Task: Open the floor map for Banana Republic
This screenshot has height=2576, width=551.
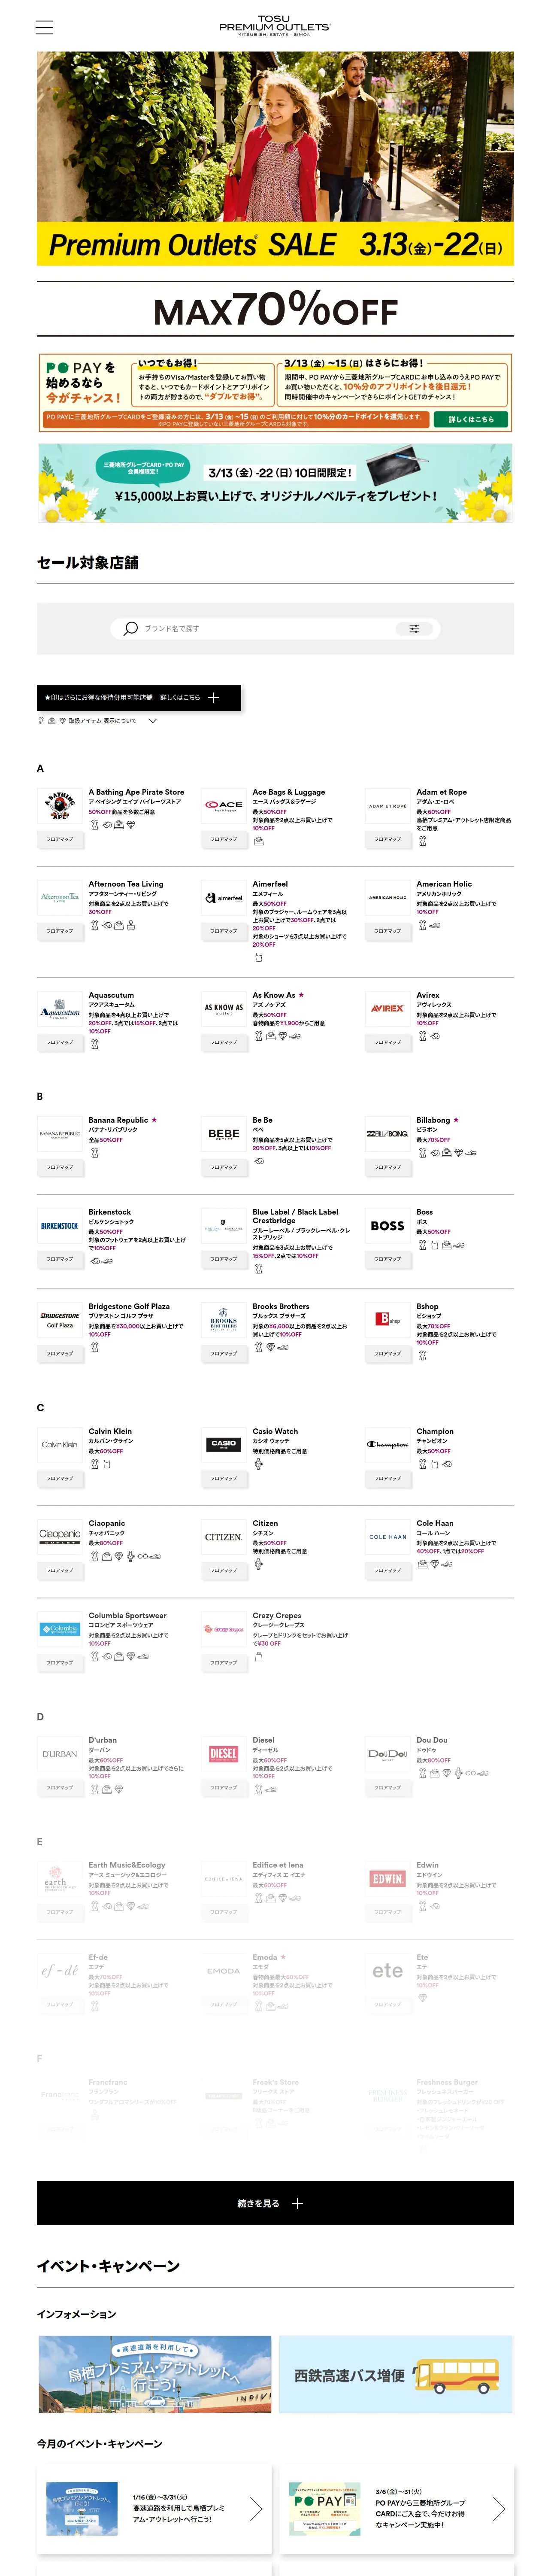Action: (x=60, y=1167)
